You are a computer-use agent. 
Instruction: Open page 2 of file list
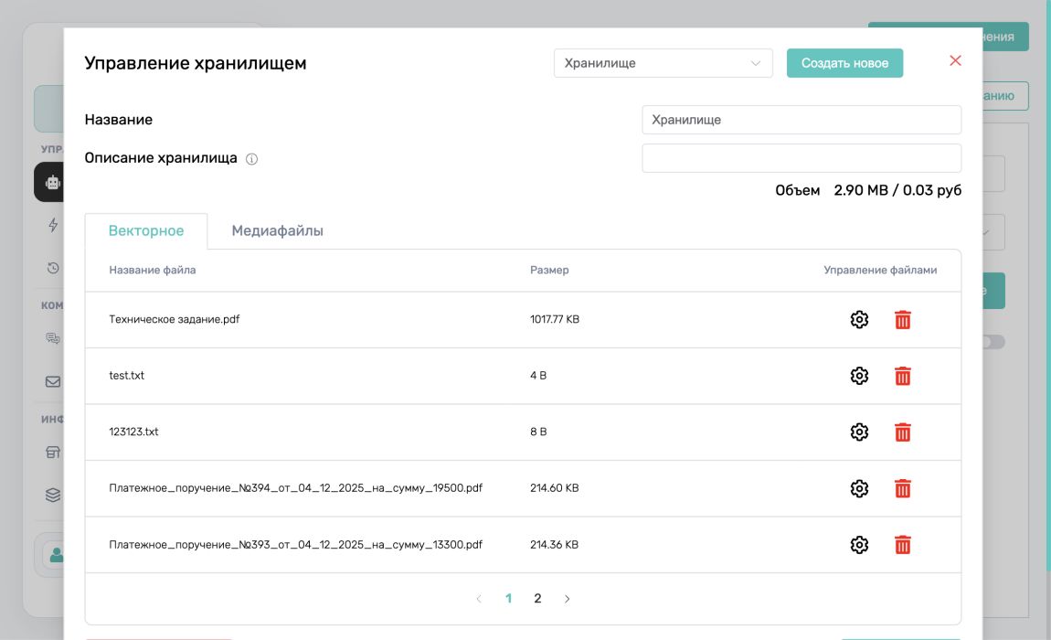[x=537, y=599]
